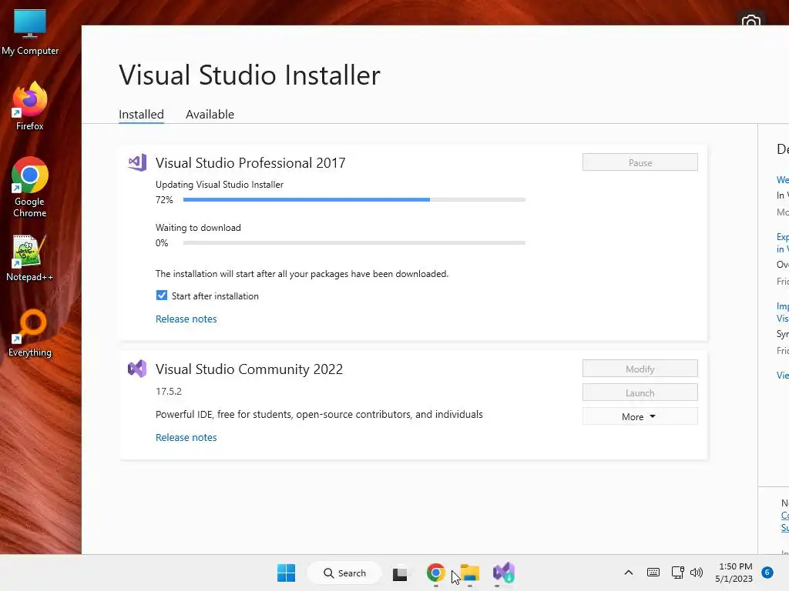
Task: Switch to the Available tab
Action: pos(210,115)
